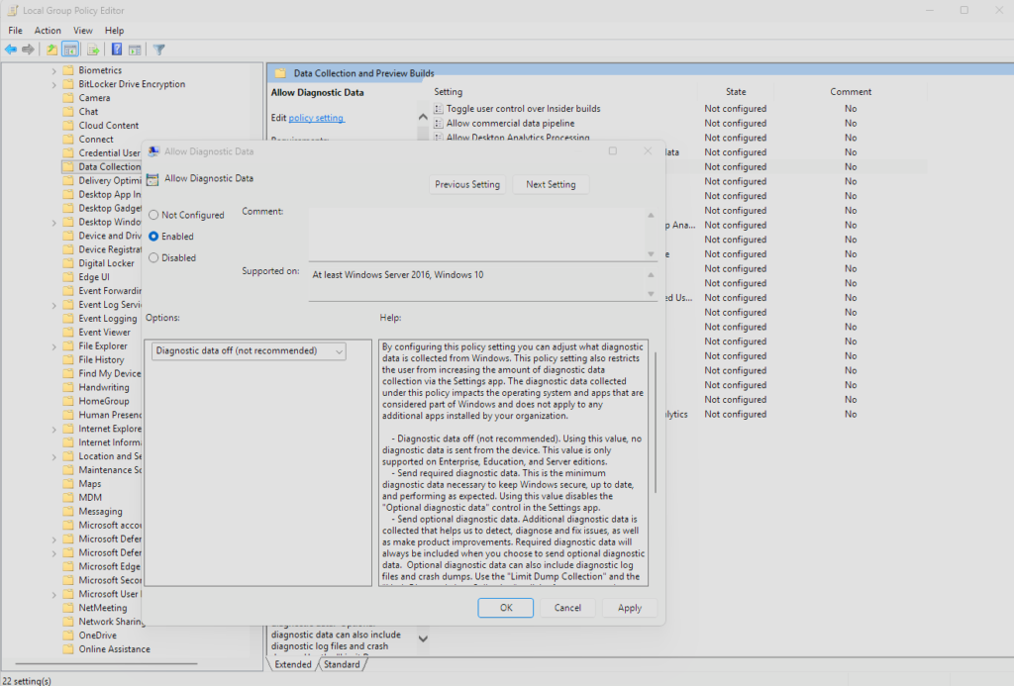Click the Maps folder icon

pos(68,484)
